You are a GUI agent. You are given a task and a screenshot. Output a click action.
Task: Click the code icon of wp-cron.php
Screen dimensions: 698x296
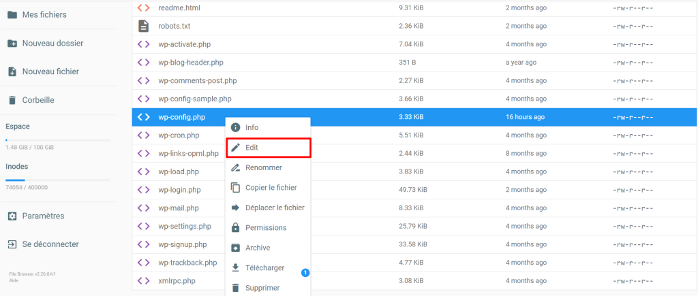[143, 135]
